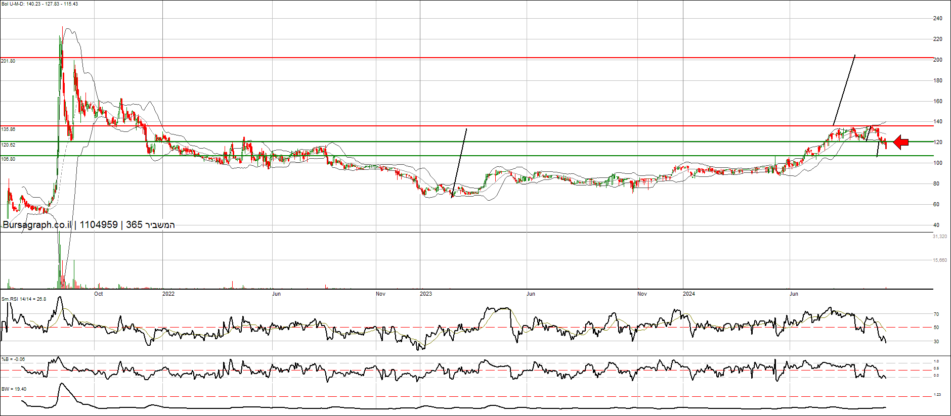Click the Oct date label on the time axis
The width and height of the screenshot is (951, 416).
(x=98, y=294)
